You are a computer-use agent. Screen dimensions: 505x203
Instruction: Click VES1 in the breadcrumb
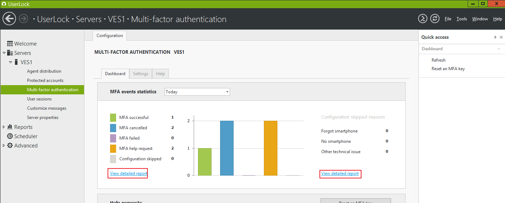pyautogui.click(x=116, y=19)
